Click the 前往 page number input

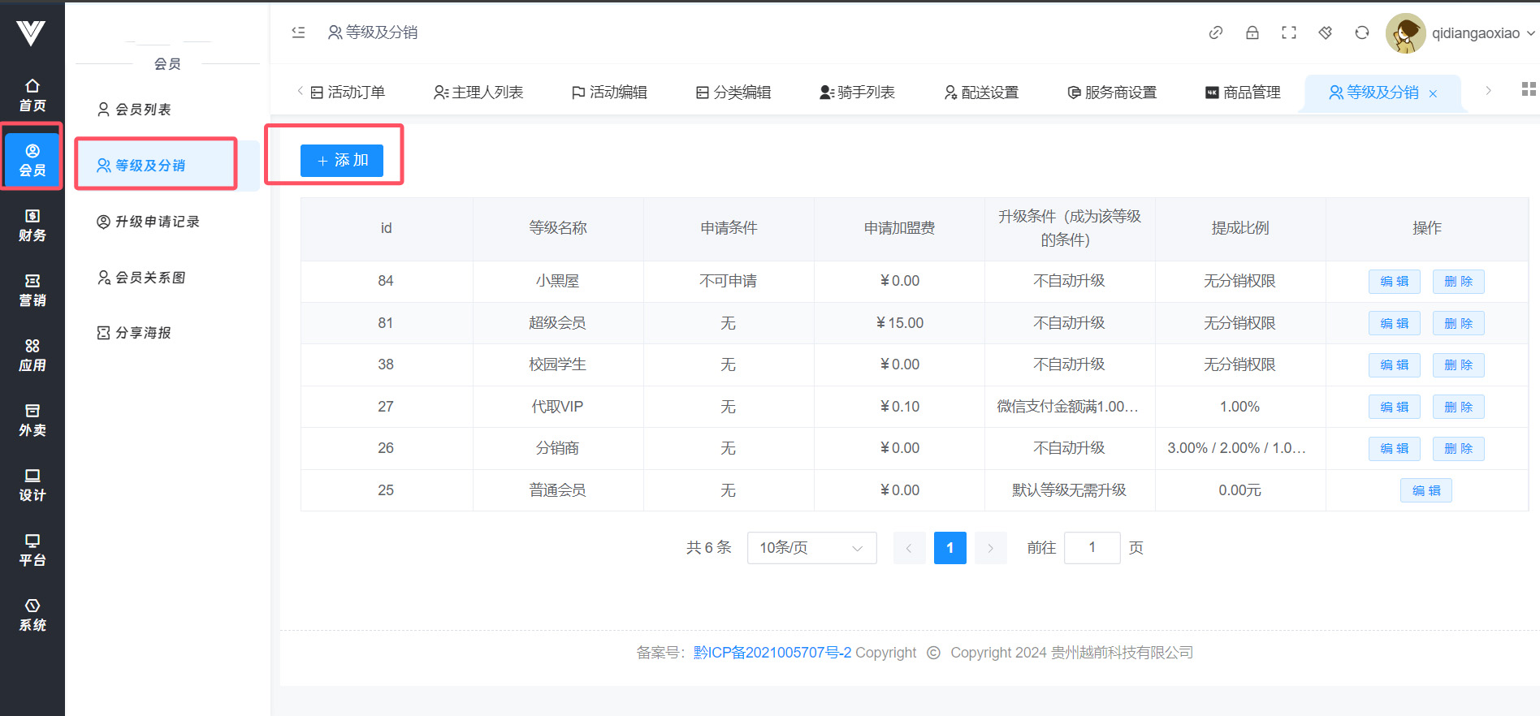click(x=1092, y=548)
